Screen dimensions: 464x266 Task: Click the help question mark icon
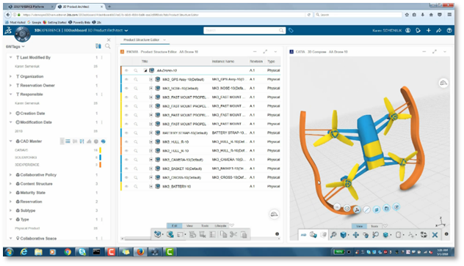(449, 30)
